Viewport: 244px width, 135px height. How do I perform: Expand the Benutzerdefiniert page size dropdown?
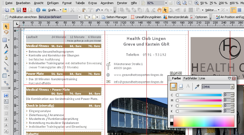(x=79, y=17)
